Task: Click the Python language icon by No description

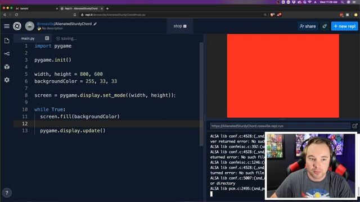Action: pyautogui.click(x=39, y=29)
